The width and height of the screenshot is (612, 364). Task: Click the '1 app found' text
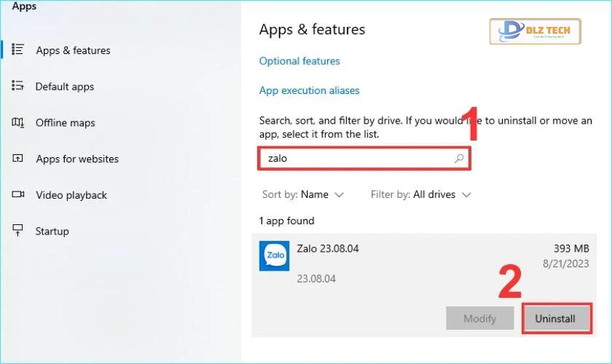[287, 221]
